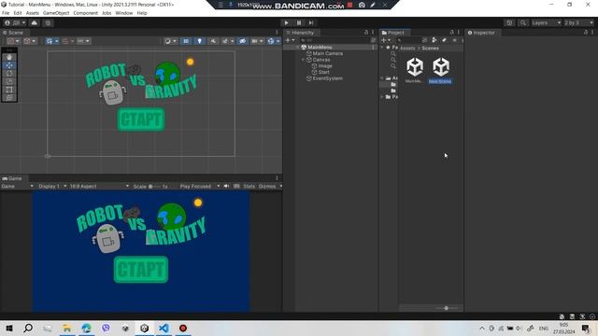Screen dimensions: 598x336
Task: Open the 2 by 3 layout dropdown
Action: pyautogui.click(x=578, y=22)
